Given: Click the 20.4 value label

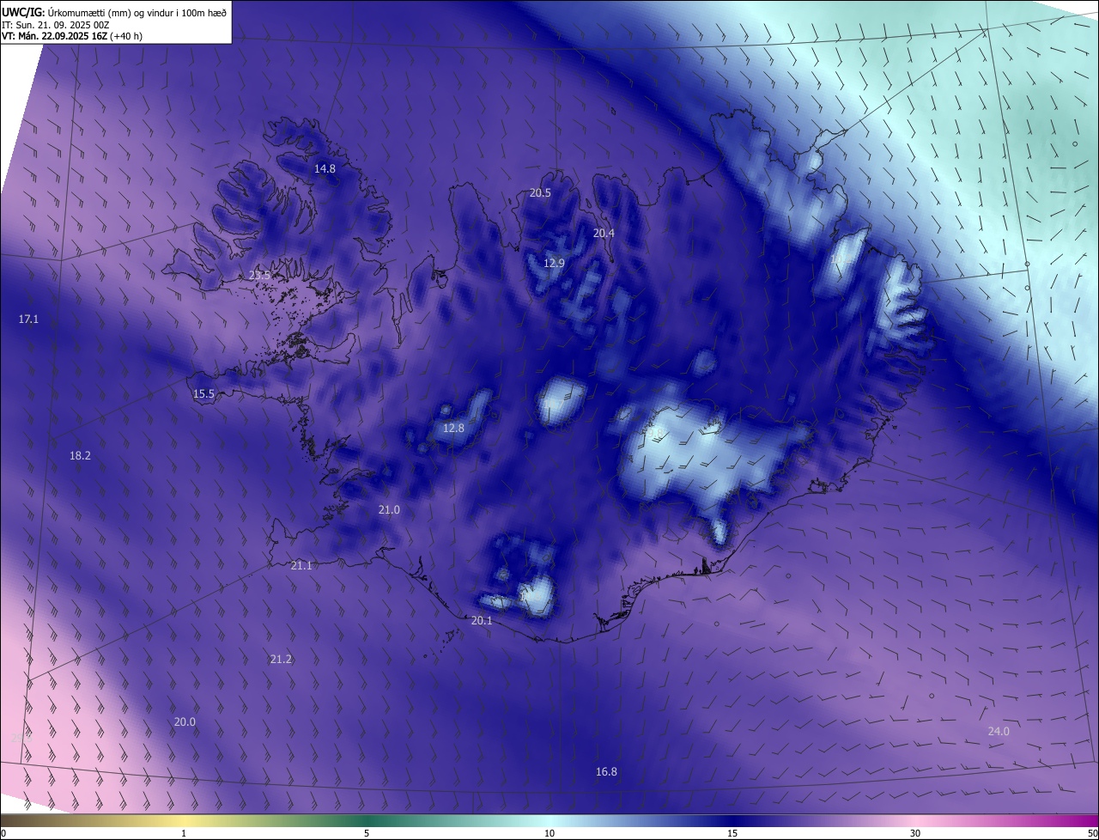Looking at the screenshot, I should pos(604,234).
